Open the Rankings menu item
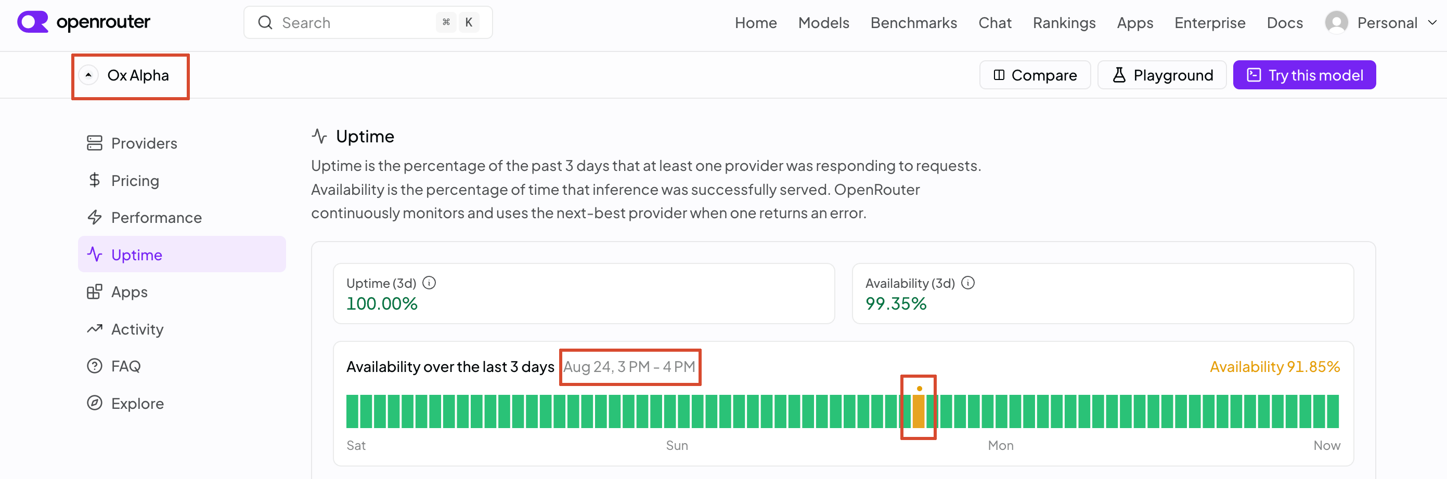Viewport: 1447px width, 479px height. tap(1064, 22)
